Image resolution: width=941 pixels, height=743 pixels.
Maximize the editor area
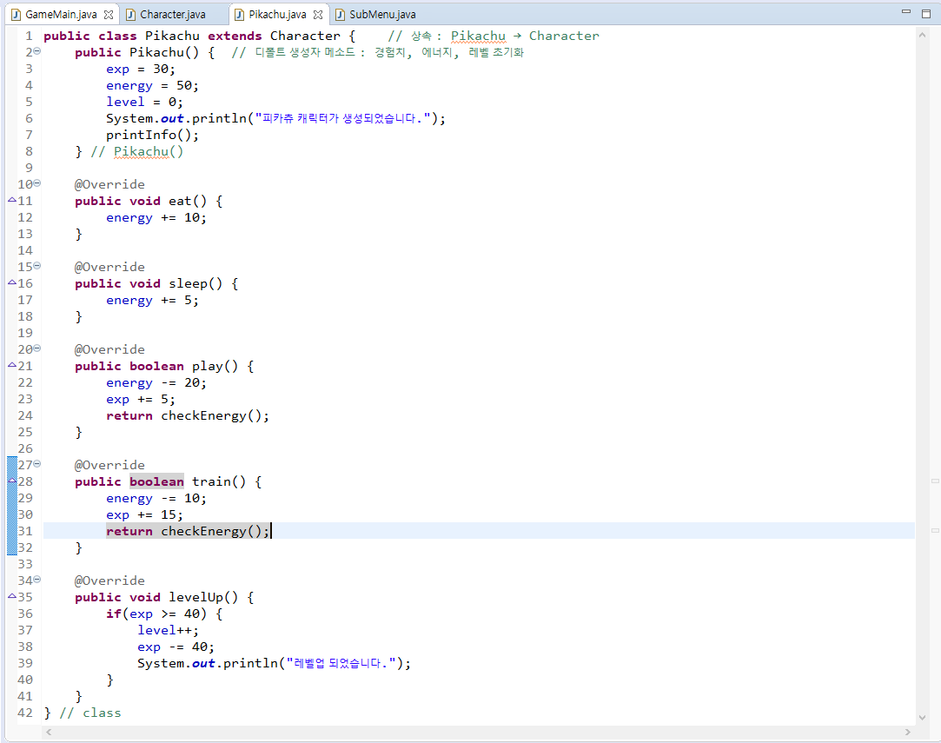coord(926,13)
